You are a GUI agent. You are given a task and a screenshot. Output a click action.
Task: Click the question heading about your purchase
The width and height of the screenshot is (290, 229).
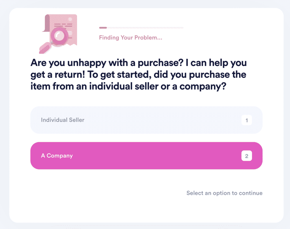[x=138, y=74]
